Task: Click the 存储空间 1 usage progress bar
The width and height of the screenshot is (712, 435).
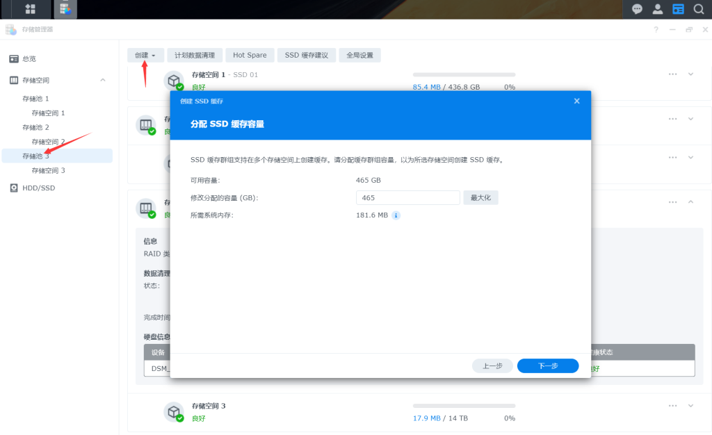Action: tap(464, 74)
